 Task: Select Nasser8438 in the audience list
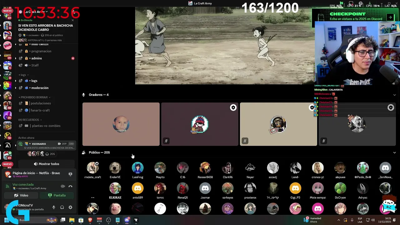(x=205, y=170)
